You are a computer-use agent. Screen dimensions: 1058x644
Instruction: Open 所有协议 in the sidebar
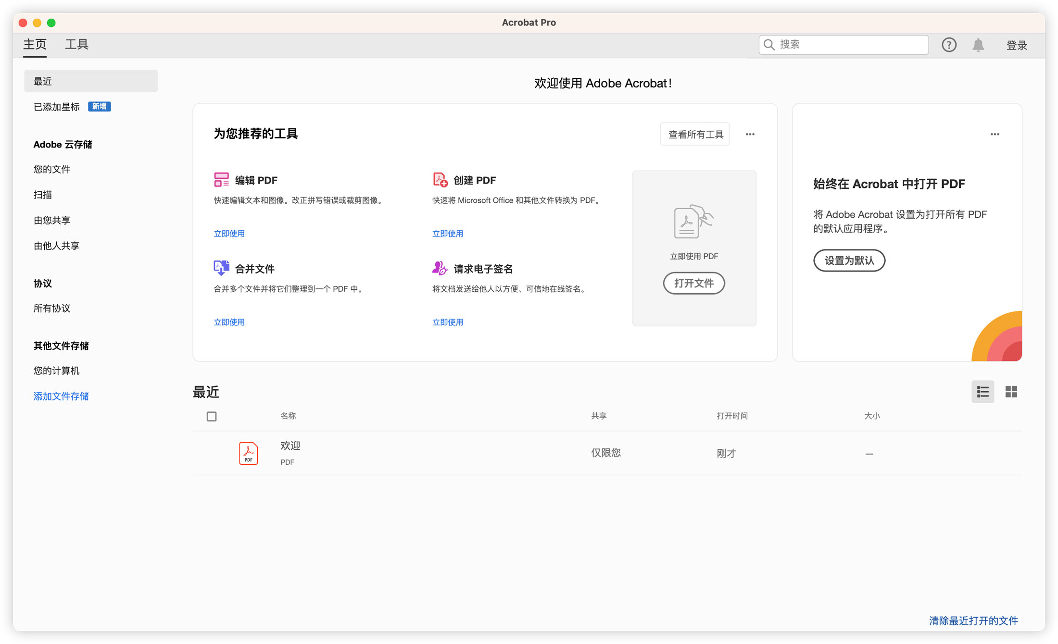[x=52, y=308]
